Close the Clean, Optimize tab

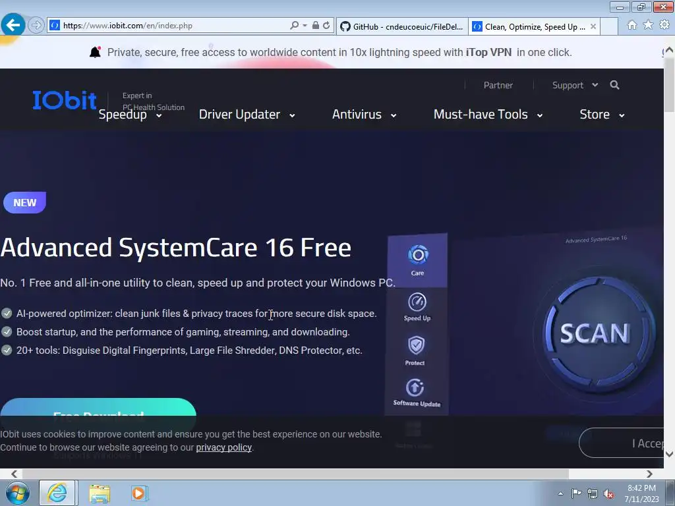click(593, 26)
